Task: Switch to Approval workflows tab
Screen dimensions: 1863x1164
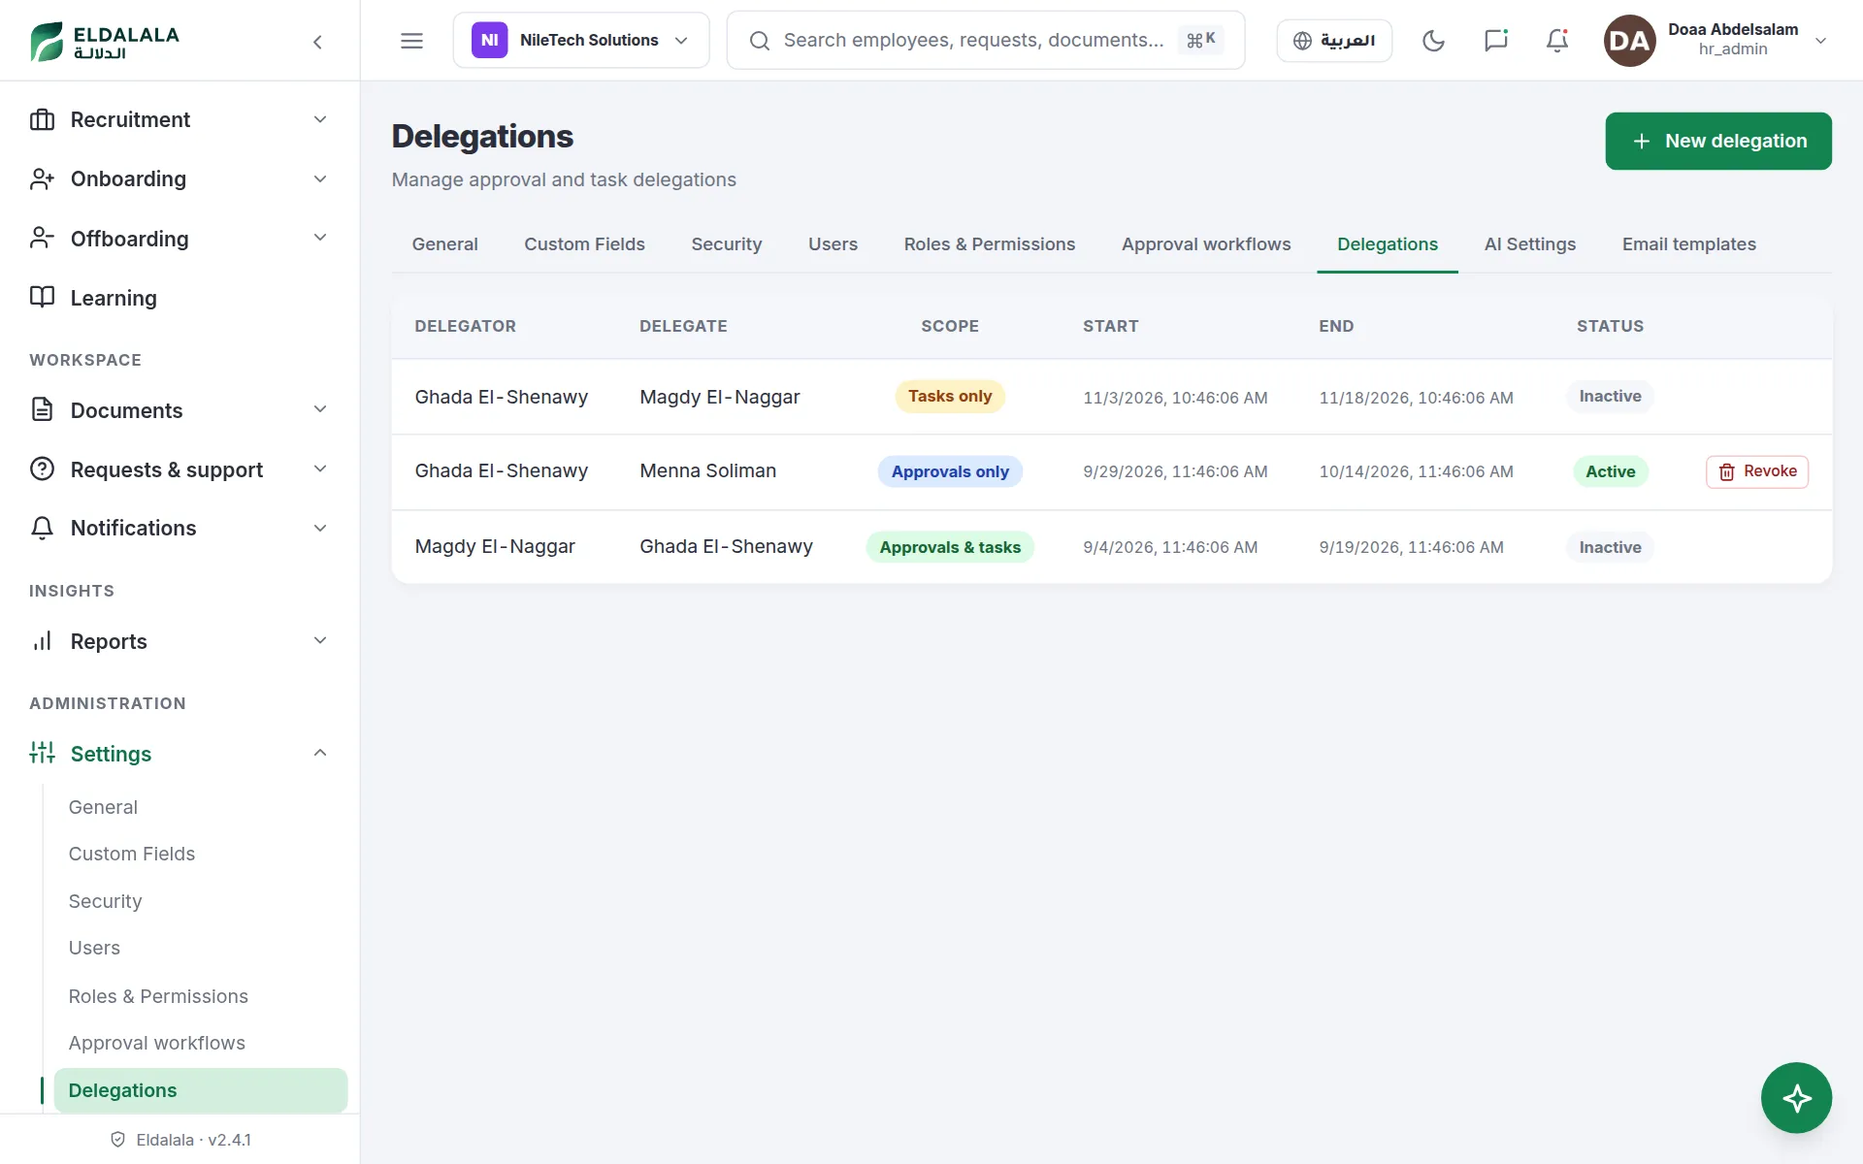Action: [1206, 244]
